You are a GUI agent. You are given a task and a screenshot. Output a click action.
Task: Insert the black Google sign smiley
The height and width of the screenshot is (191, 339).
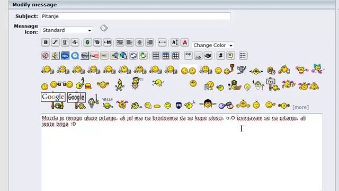tap(76, 100)
